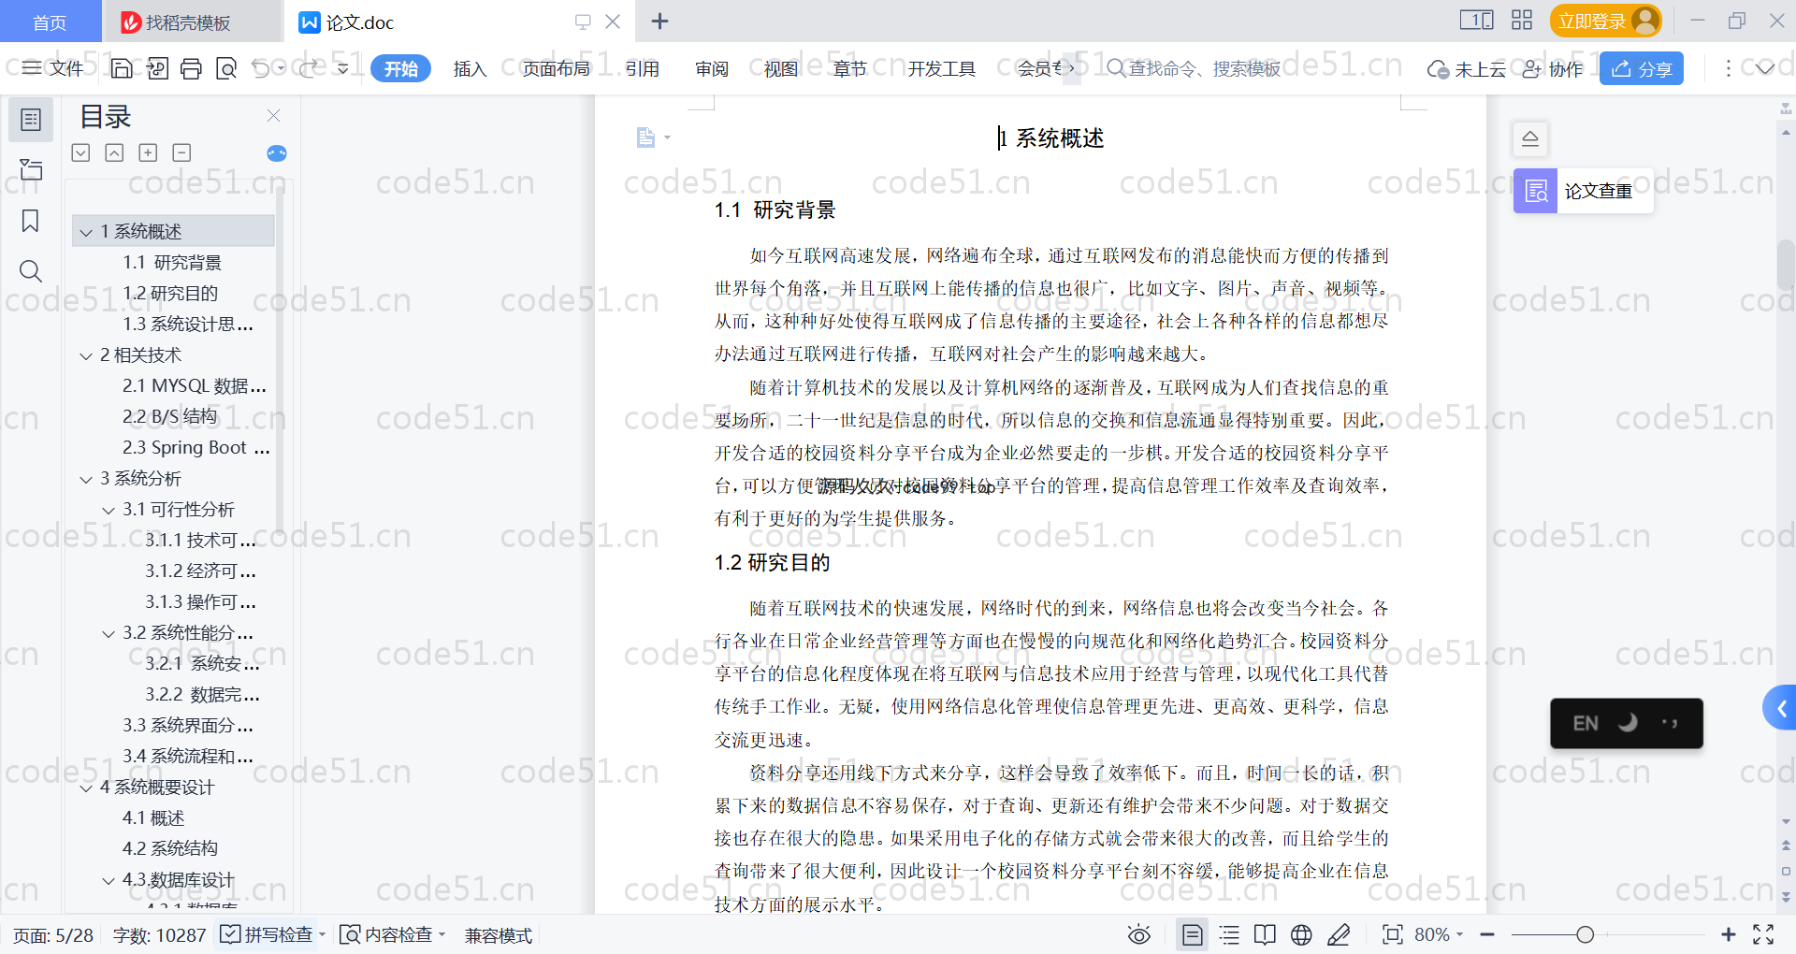The height and width of the screenshot is (954, 1796).
Task: Click the multi-window layout icon in title bar
Action: pyautogui.click(x=1477, y=21)
